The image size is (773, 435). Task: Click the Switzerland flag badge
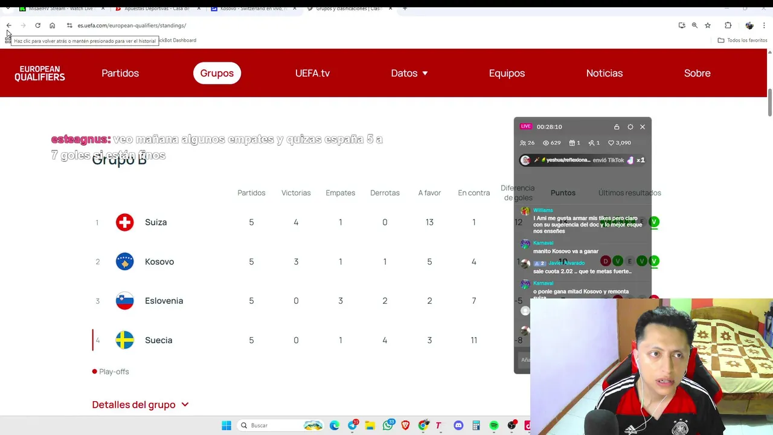(125, 222)
